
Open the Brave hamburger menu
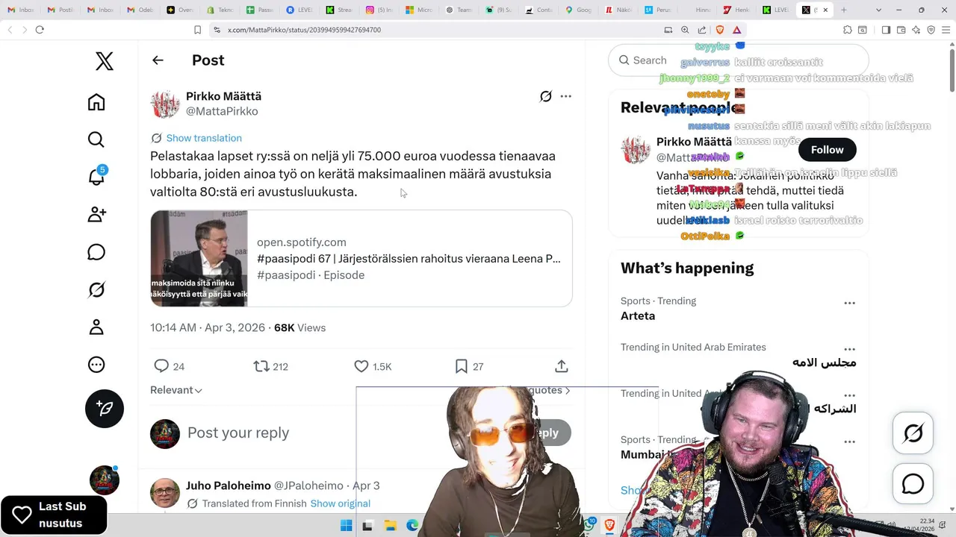coord(946,30)
